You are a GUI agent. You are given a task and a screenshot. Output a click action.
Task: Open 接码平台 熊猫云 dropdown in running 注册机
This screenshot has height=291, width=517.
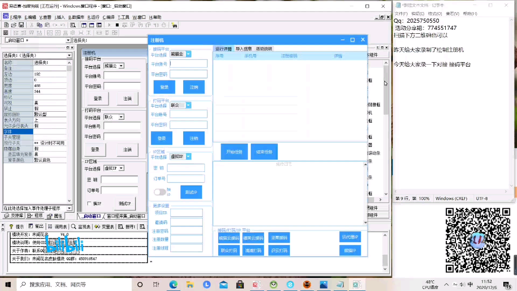[188, 54]
